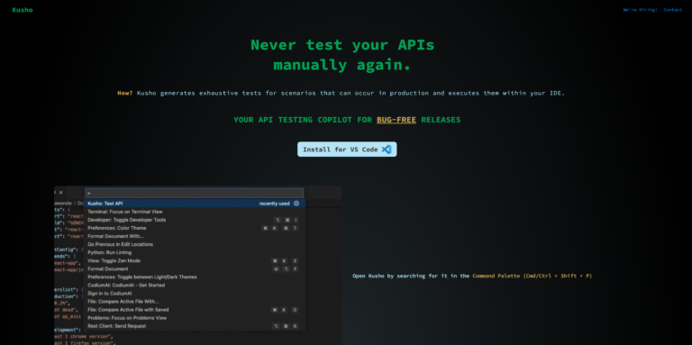
Task: Click the YOUR API TESTING COPILOT FOR text
Action: [303, 120]
